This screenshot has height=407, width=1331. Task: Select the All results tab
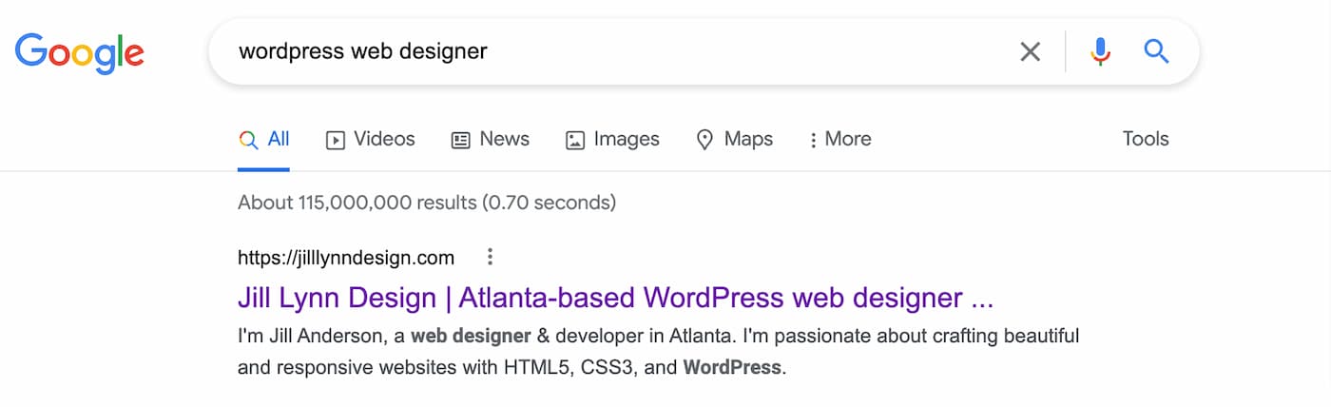coord(263,140)
